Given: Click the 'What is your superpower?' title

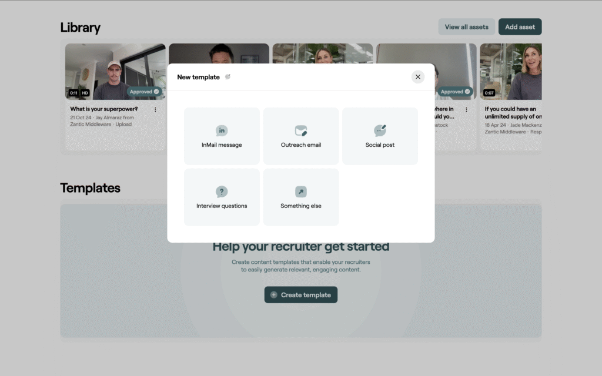Looking at the screenshot, I should 103,109.
